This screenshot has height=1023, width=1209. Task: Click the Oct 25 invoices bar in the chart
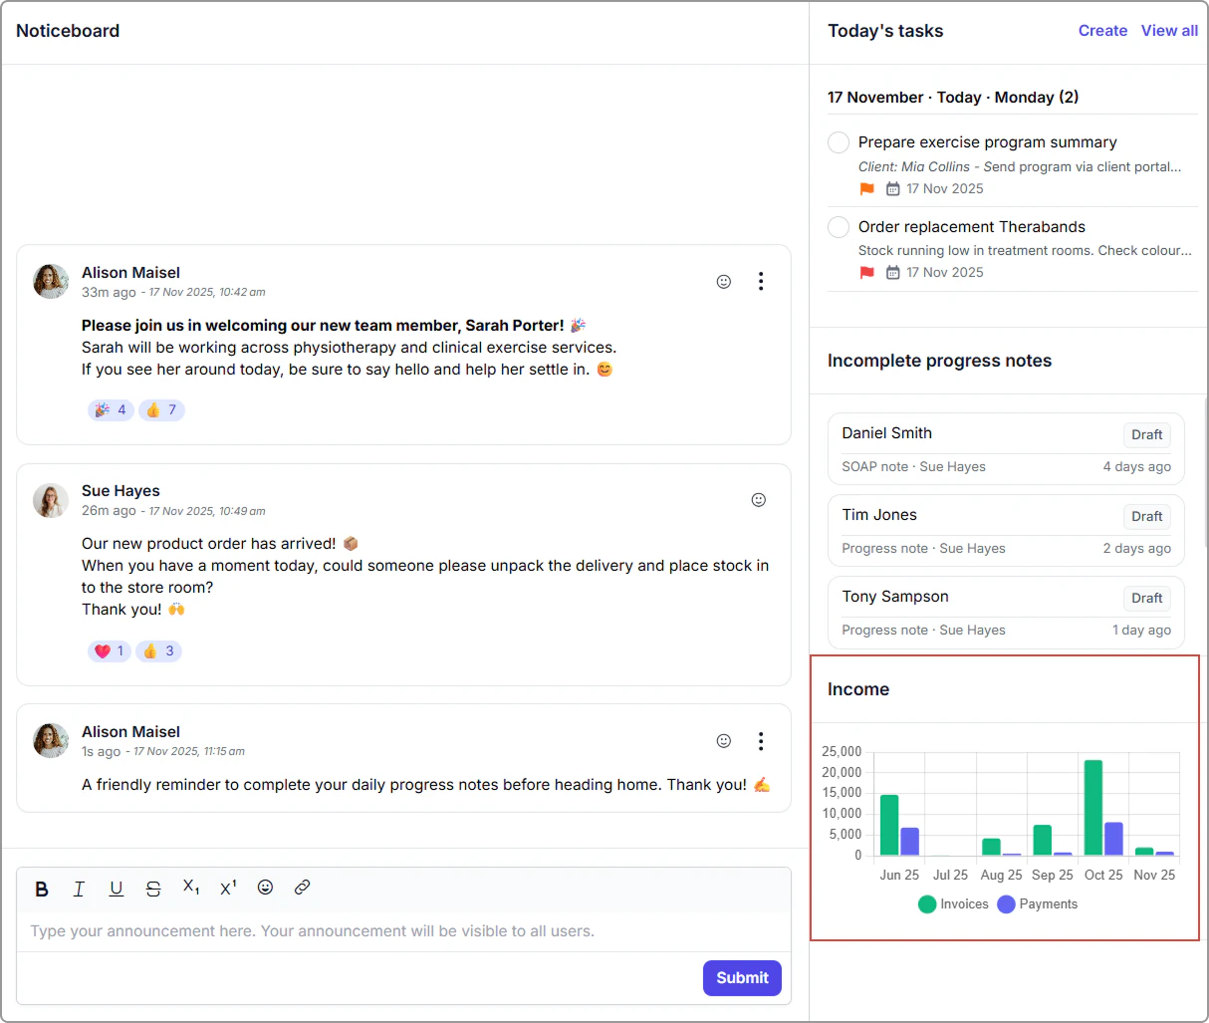coord(1093,808)
